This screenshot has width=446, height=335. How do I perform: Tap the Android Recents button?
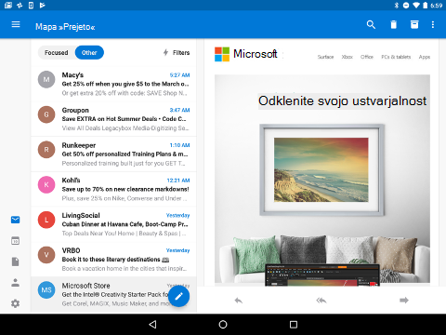pos(294,325)
